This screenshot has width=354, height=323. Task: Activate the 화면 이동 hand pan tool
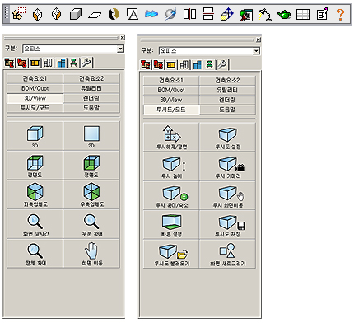click(91, 254)
